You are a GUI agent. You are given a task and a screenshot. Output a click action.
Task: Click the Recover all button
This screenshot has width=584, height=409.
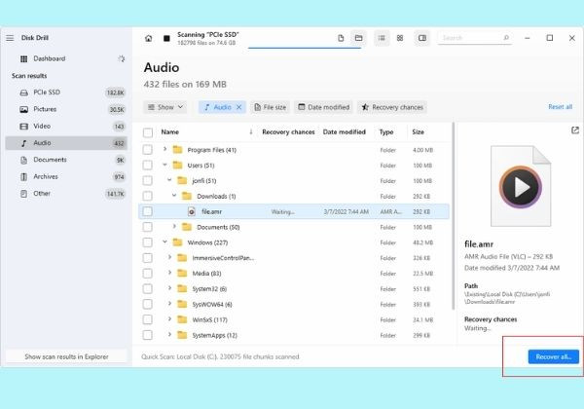coord(554,356)
